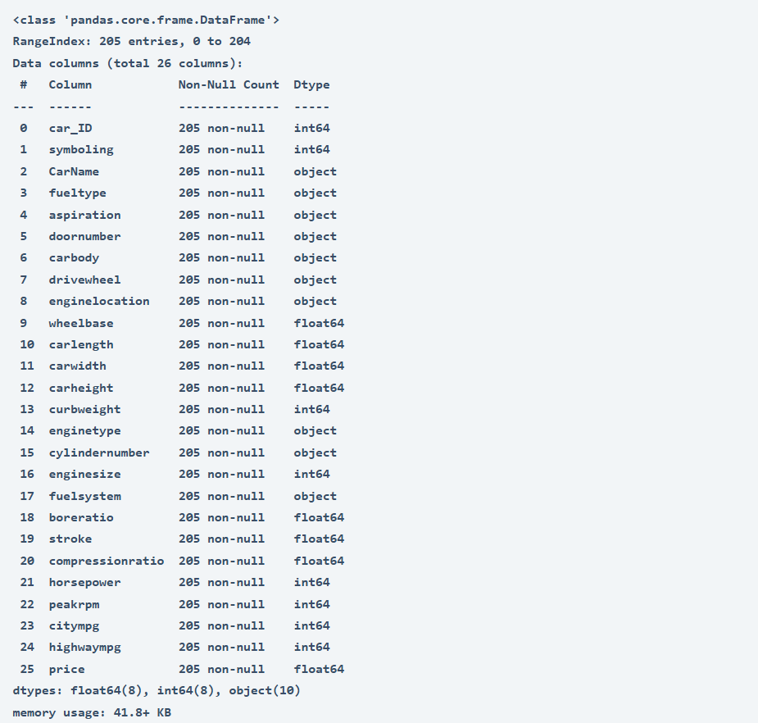
Task: Select the memory usage line
Action: (x=94, y=712)
